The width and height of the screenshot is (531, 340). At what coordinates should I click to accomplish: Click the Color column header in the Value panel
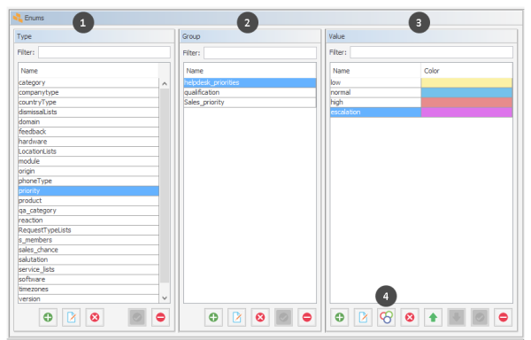466,71
